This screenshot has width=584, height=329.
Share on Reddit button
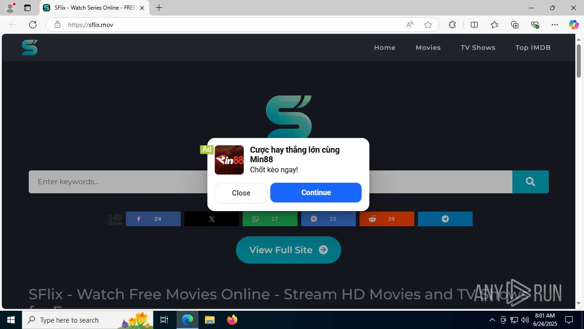[387, 219]
